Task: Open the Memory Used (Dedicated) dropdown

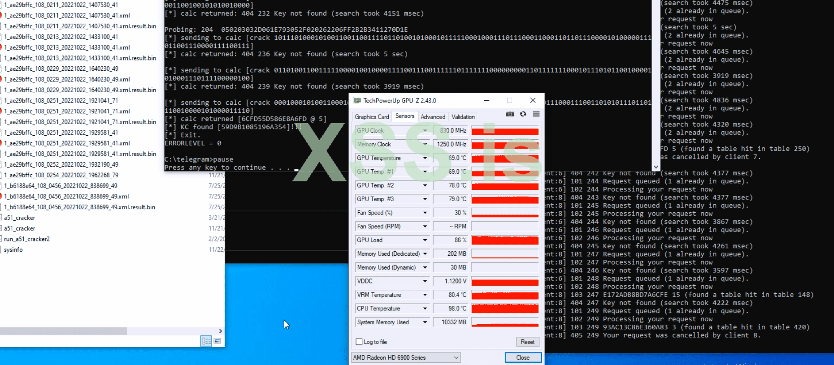Action: (x=425, y=254)
